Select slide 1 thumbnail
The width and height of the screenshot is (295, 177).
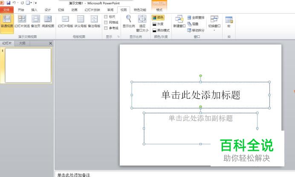(28, 66)
